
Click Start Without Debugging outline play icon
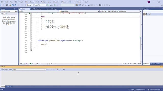tap(55, 5)
